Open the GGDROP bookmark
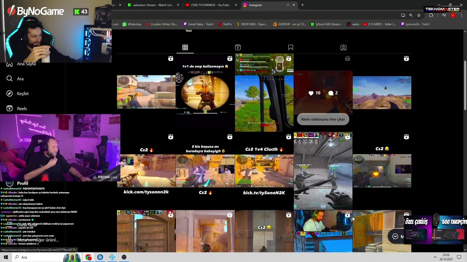This screenshot has height=262, width=467. (290, 24)
